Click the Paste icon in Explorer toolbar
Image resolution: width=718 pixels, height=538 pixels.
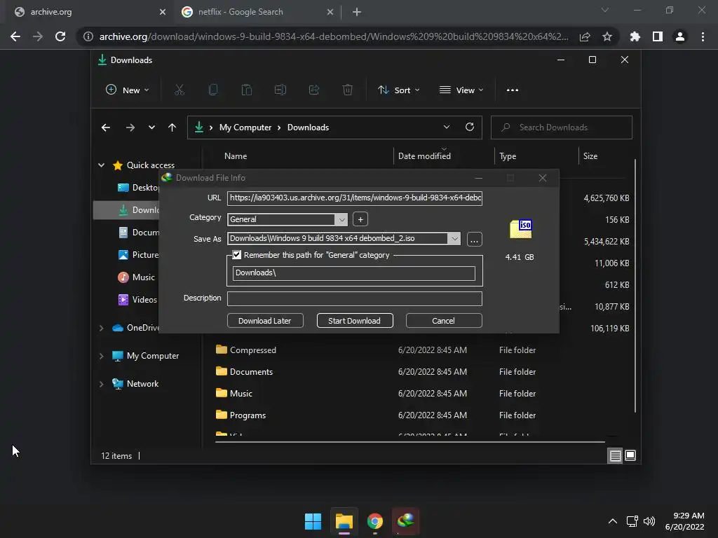pyautogui.click(x=246, y=90)
